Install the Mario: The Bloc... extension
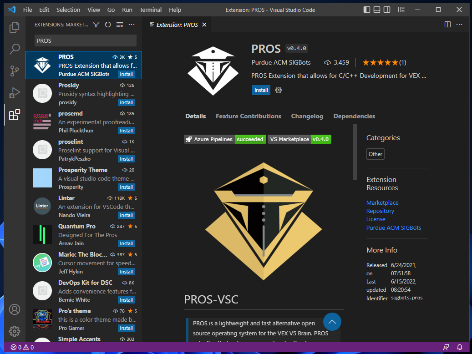Image resolution: width=472 pixels, height=354 pixels. [127, 272]
